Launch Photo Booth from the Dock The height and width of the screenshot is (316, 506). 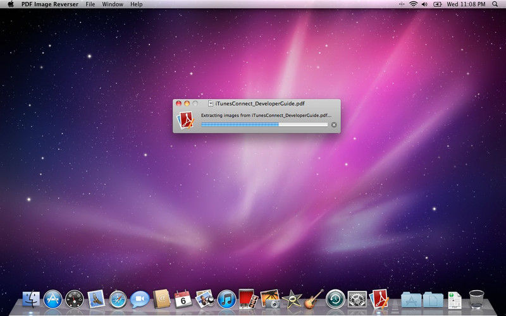tap(248, 299)
